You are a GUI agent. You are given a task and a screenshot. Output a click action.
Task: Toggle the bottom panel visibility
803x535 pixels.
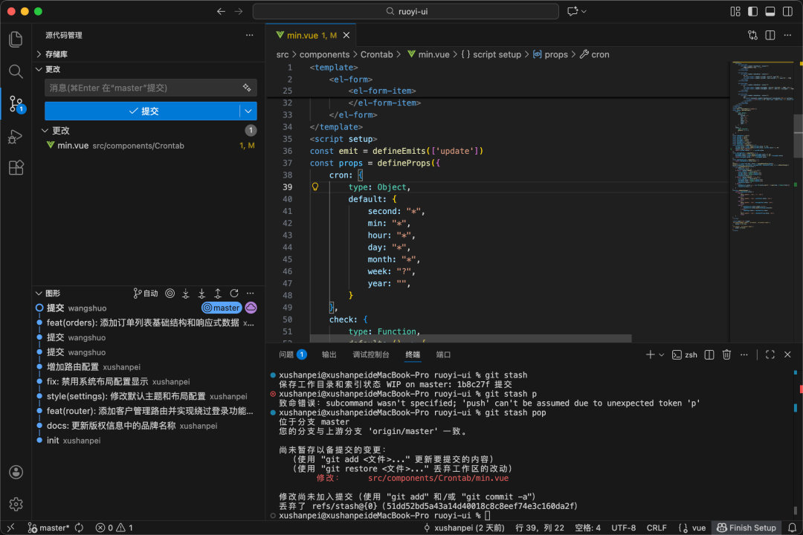770,11
